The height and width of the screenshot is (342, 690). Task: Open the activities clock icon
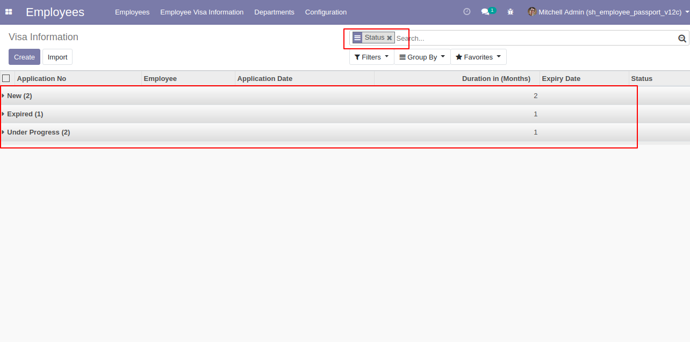(466, 12)
